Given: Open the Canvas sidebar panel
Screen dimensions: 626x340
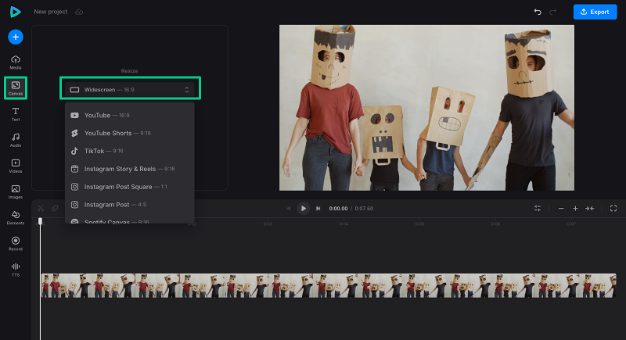Looking at the screenshot, I should click(16, 88).
